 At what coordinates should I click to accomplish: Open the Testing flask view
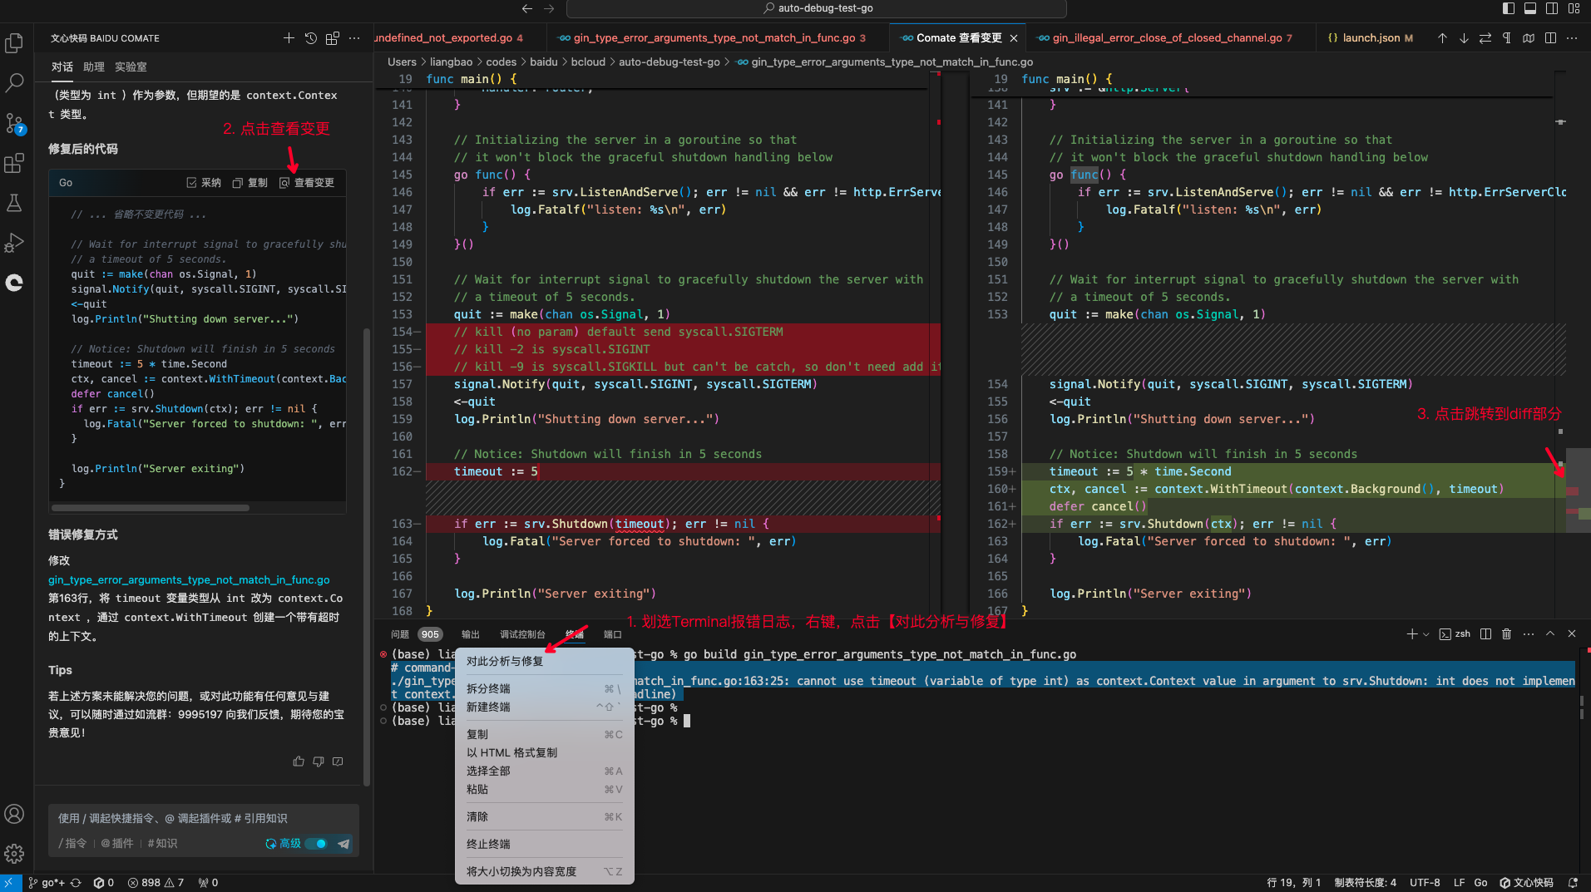[14, 203]
